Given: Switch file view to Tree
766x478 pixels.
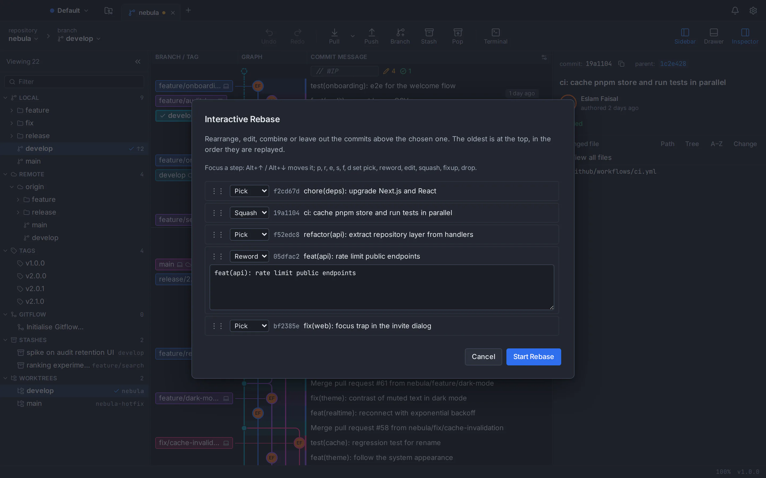Looking at the screenshot, I should click(x=692, y=144).
